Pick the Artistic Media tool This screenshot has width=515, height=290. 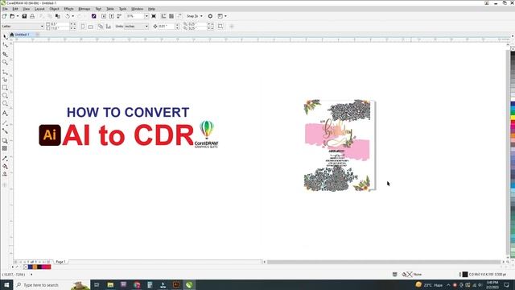click(5, 80)
